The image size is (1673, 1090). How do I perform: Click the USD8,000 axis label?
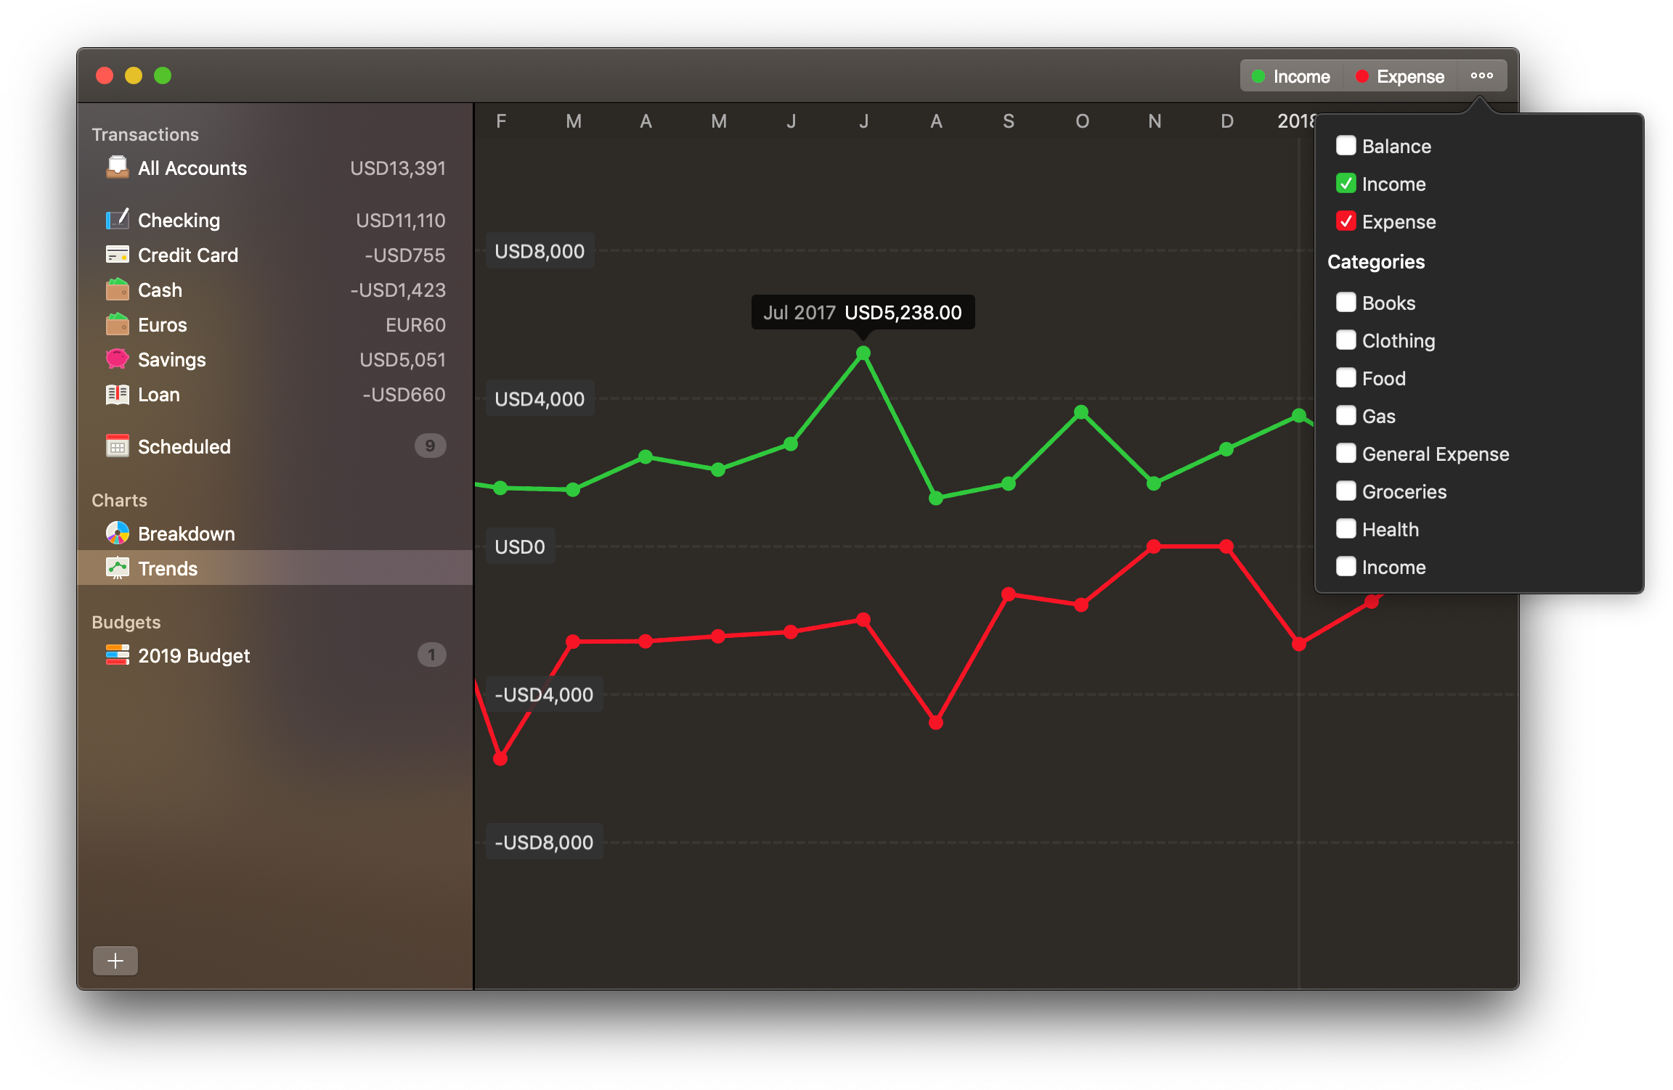[x=540, y=251]
